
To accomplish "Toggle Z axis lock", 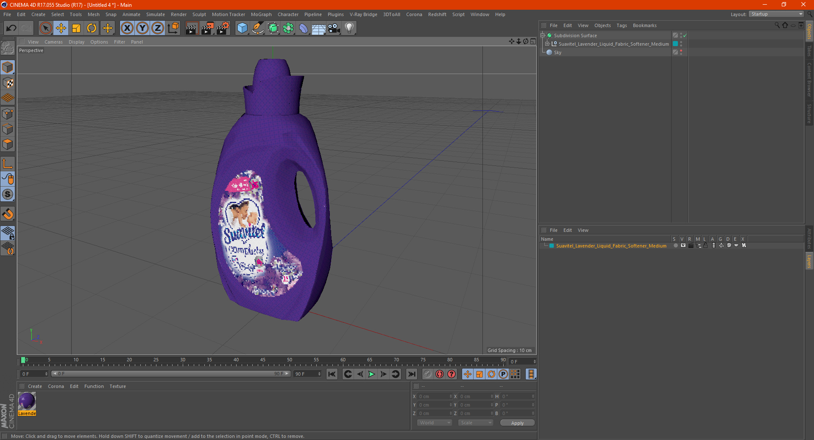I will 158,28.
